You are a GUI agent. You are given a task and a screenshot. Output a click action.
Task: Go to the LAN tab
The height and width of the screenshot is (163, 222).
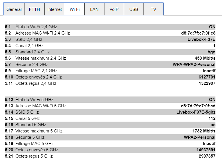(x=94, y=9)
